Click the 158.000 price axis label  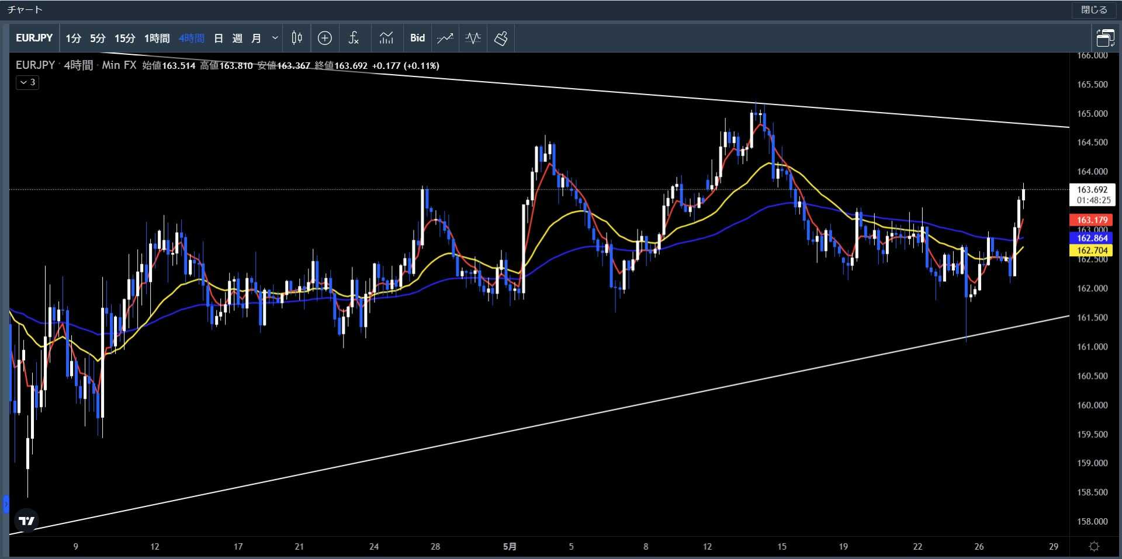click(x=1092, y=521)
